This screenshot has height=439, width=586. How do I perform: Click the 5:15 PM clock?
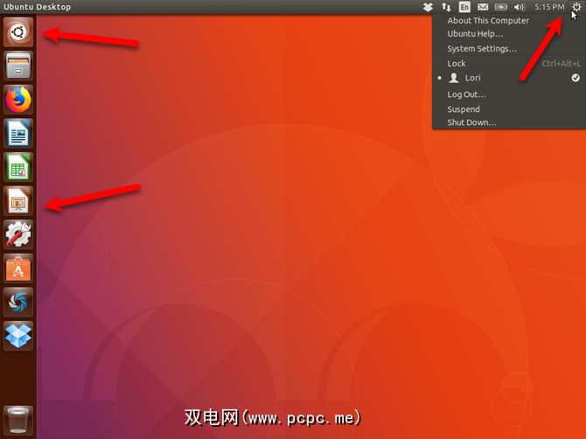click(x=549, y=7)
